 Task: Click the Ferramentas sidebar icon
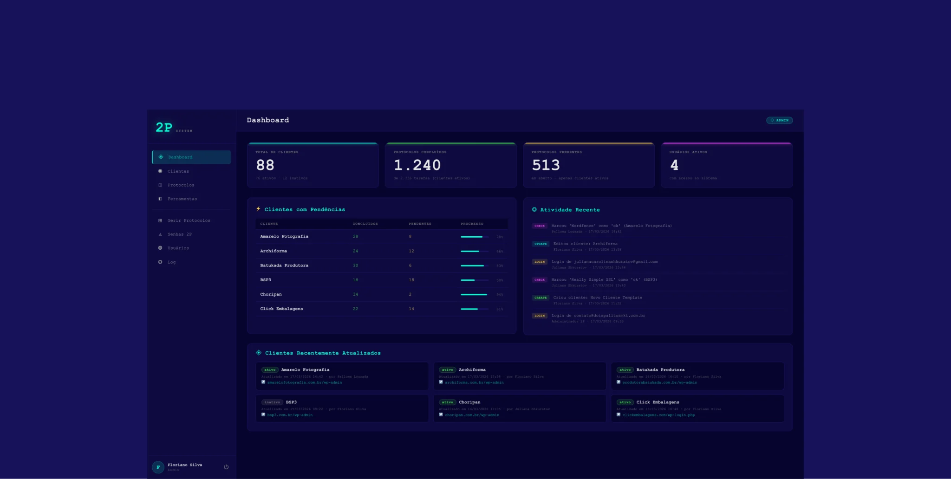(x=160, y=199)
